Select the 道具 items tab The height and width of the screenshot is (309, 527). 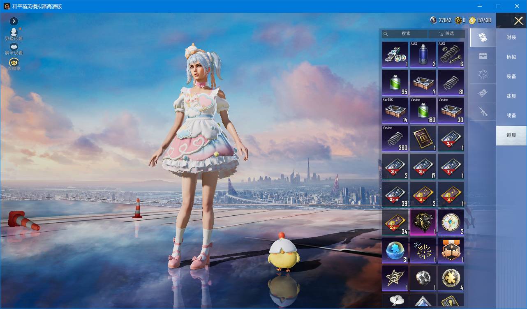tap(511, 135)
